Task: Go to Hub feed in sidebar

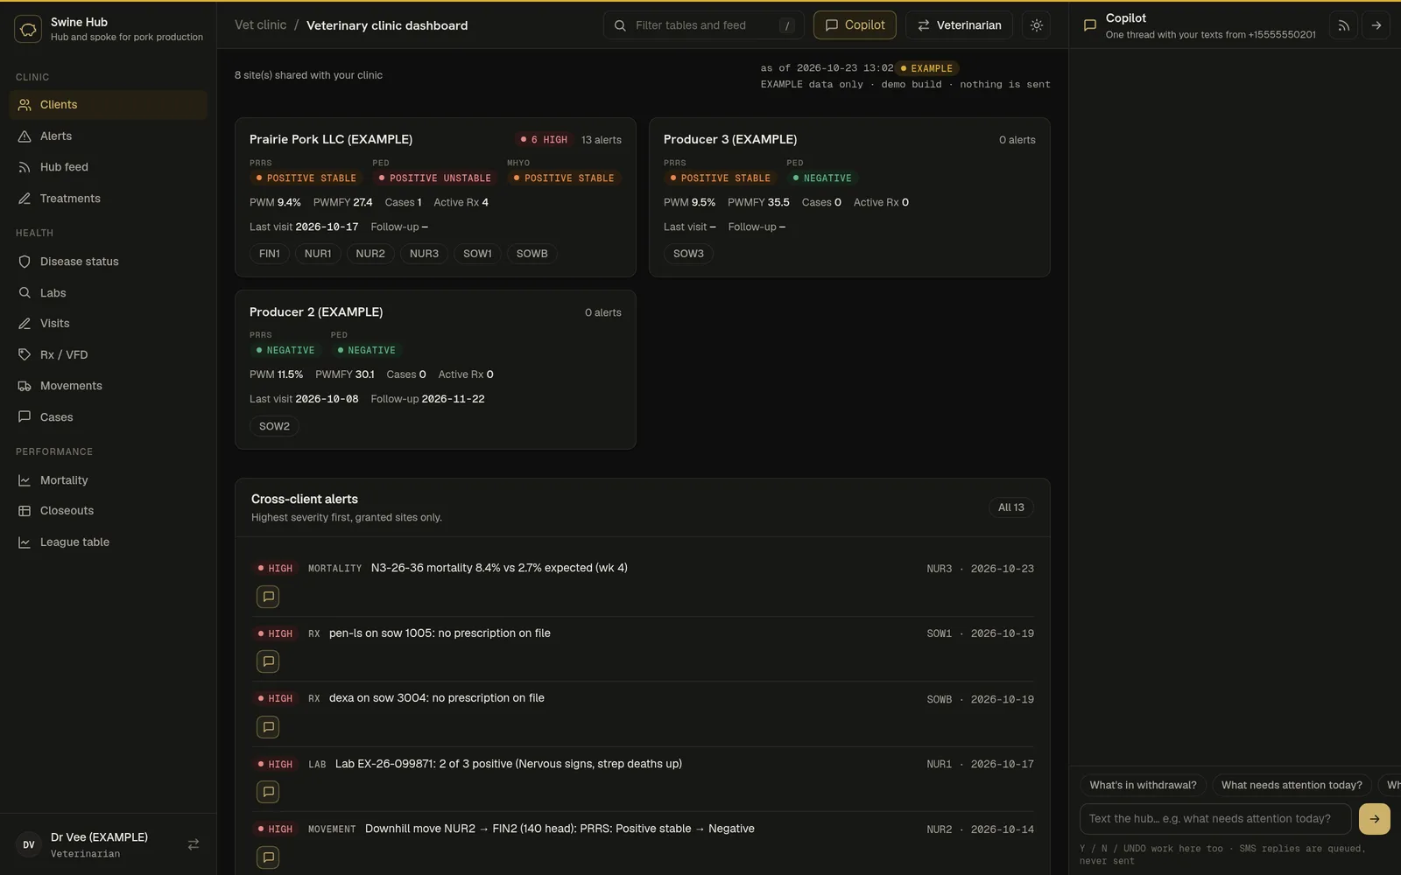Action: pos(109,167)
